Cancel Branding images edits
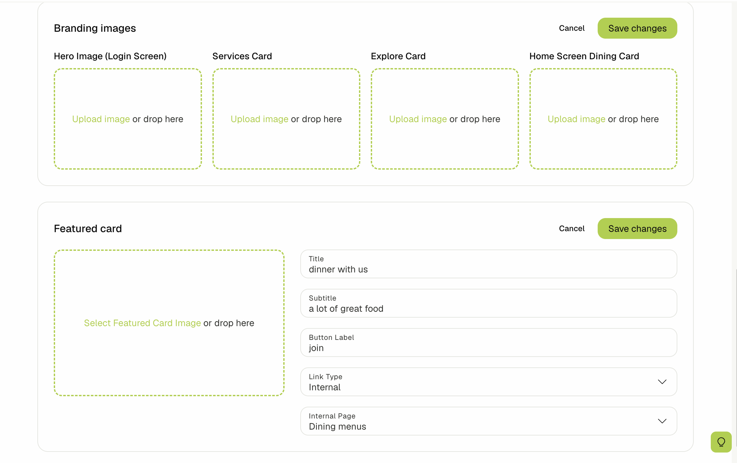The height and width of the screenshot is (463, 737). [571, 28]
